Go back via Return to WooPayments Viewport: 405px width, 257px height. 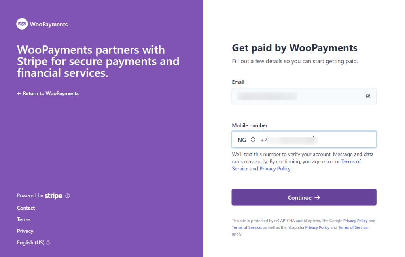(48, 94)
